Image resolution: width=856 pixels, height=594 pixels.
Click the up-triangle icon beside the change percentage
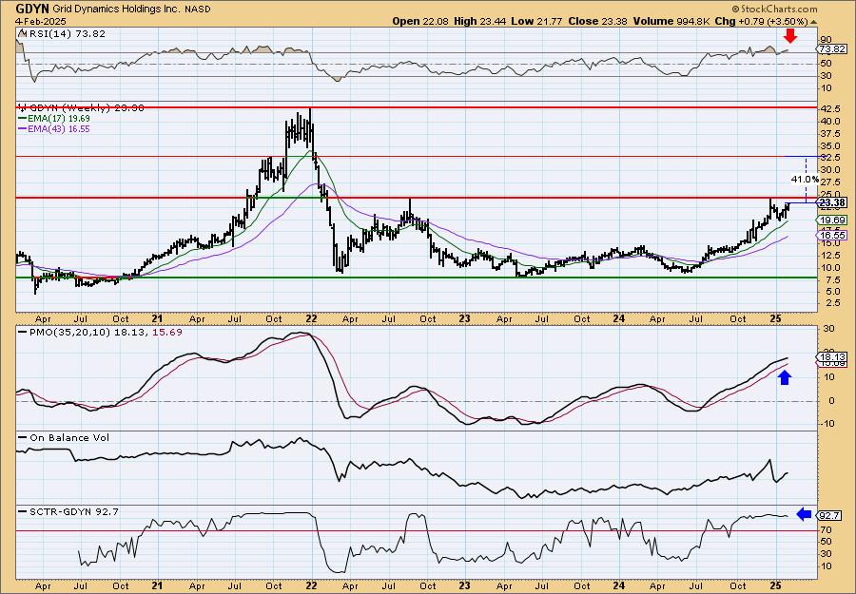click(814, 22)
